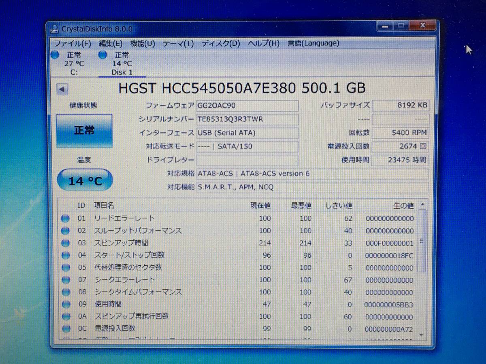This screenshot has height=364, width=486.
Task: Open the 編集(E) menu
Action: [111, 43]
